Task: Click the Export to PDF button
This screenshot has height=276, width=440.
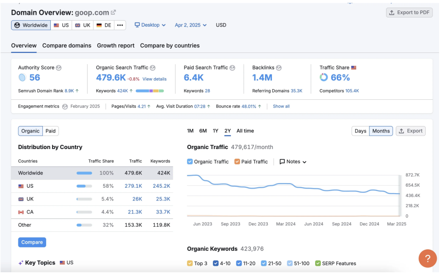Action: 409,12
